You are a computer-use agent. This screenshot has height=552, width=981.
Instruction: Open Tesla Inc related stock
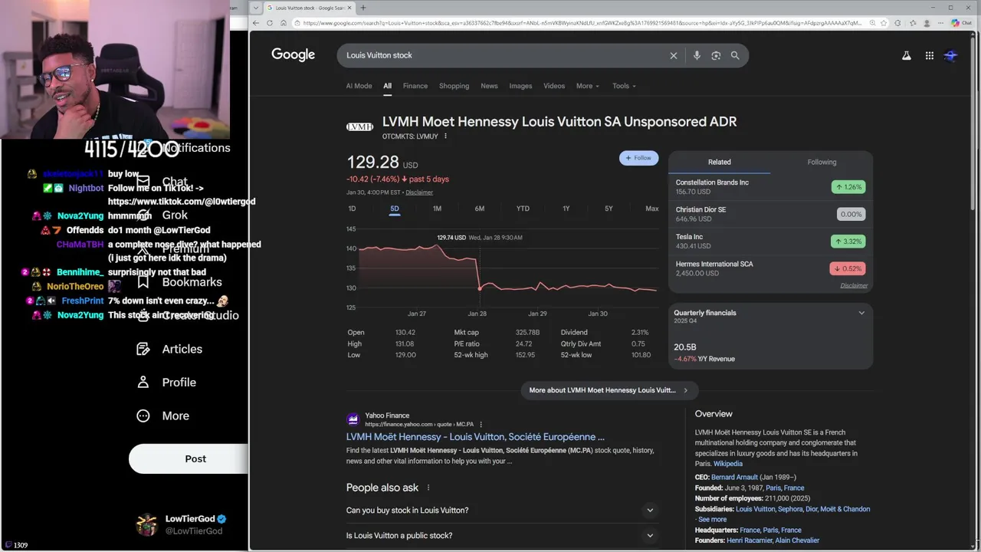pyautogui.click(x=770, y=242)
